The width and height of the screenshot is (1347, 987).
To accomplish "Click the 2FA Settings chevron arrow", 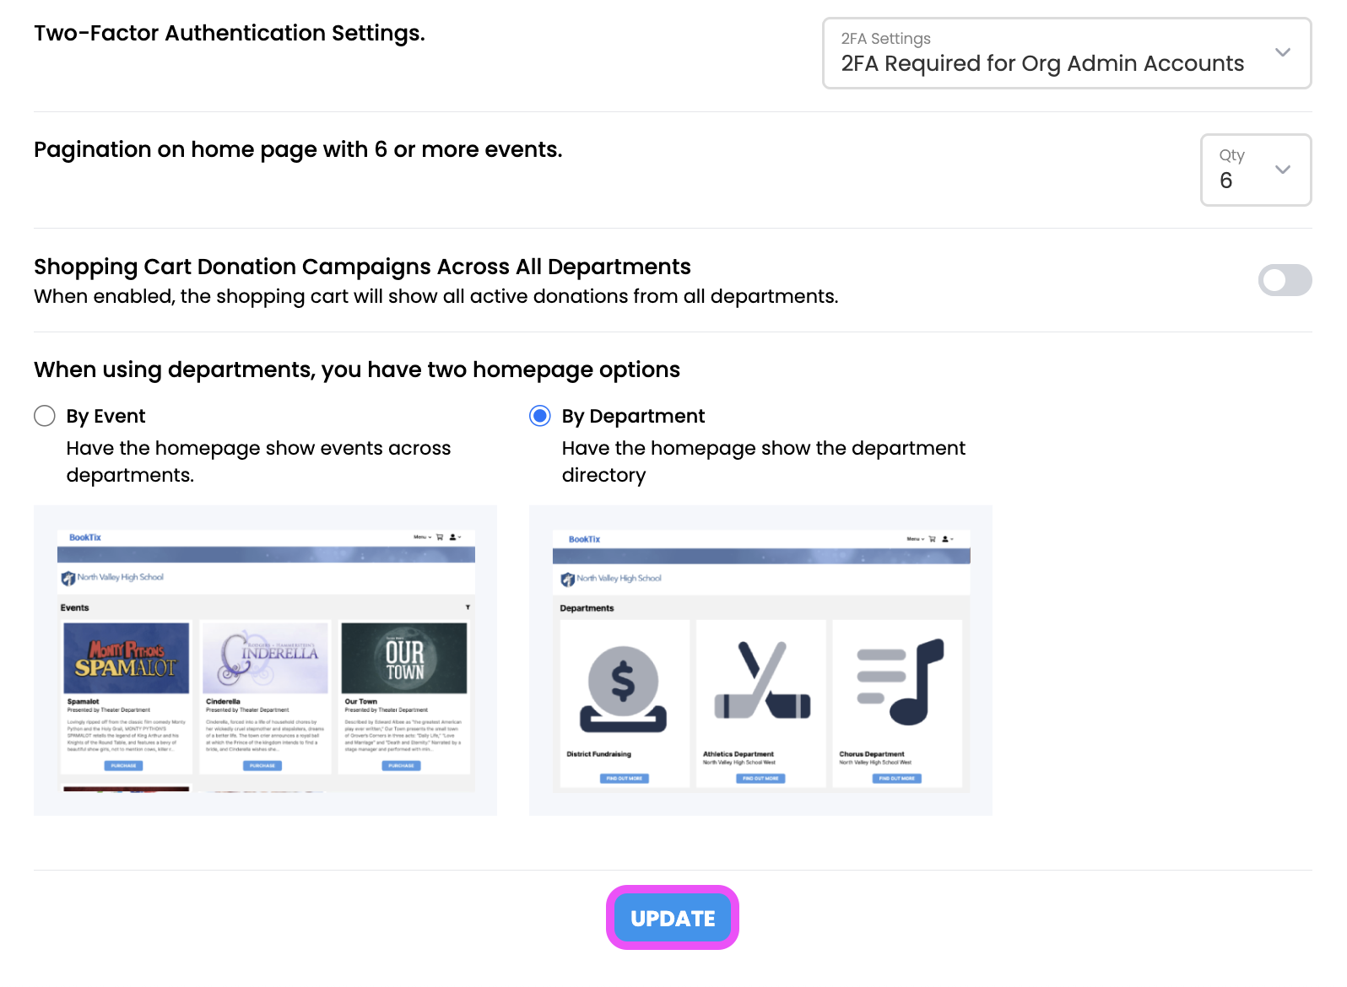I will pos(1282,52).
